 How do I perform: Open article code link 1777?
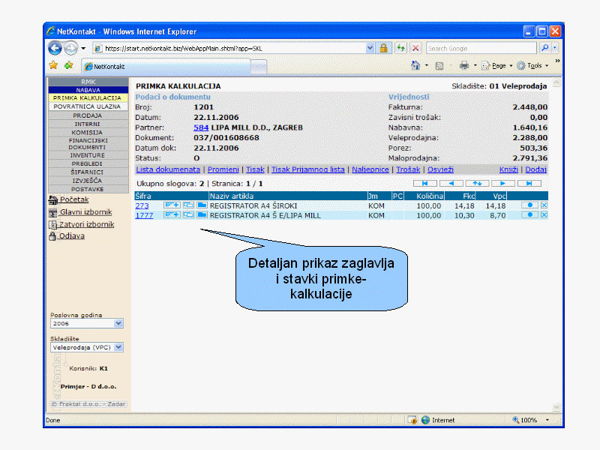coord(144,215)
